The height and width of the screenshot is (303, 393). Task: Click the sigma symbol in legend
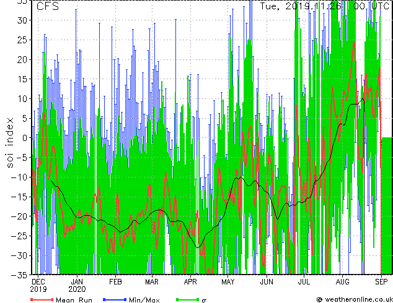204,301
